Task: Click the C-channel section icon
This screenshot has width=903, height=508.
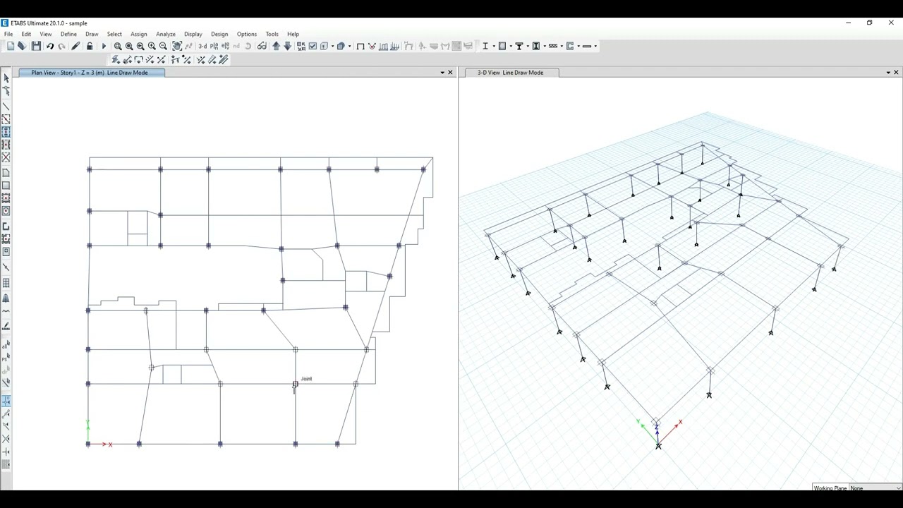Action: (x=570, y=46)
